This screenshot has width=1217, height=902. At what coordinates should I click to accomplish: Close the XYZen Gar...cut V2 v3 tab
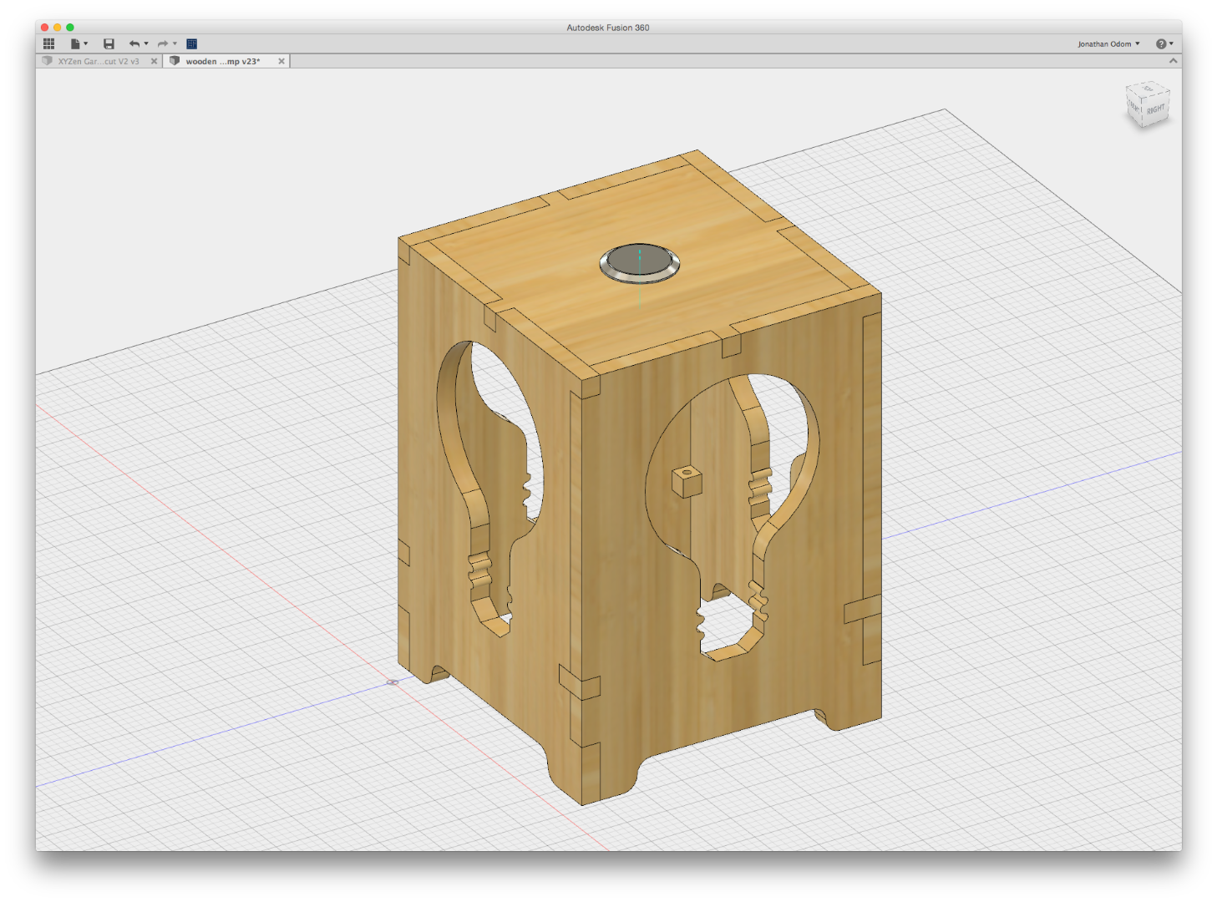154,61
